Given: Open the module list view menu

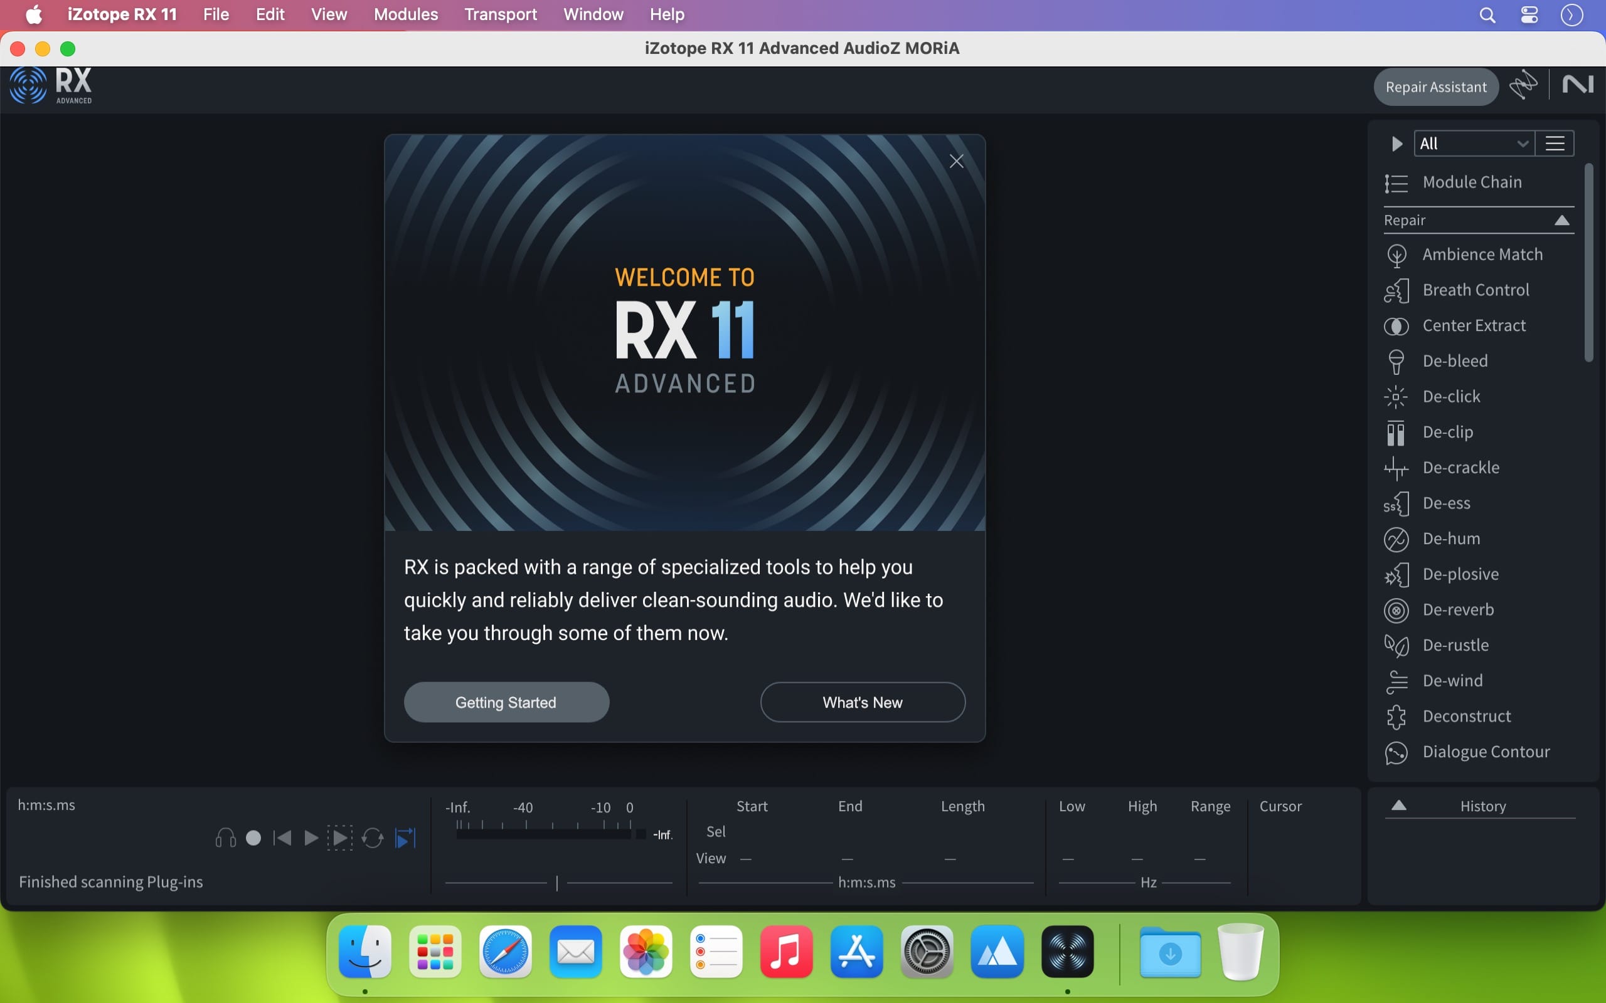Looking at the screenshot, I should point(1555,144).
